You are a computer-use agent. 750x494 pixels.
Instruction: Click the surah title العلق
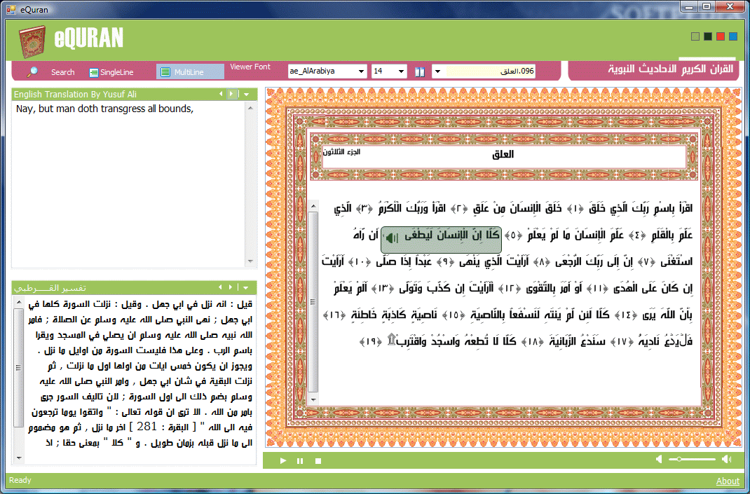[503, 154]
